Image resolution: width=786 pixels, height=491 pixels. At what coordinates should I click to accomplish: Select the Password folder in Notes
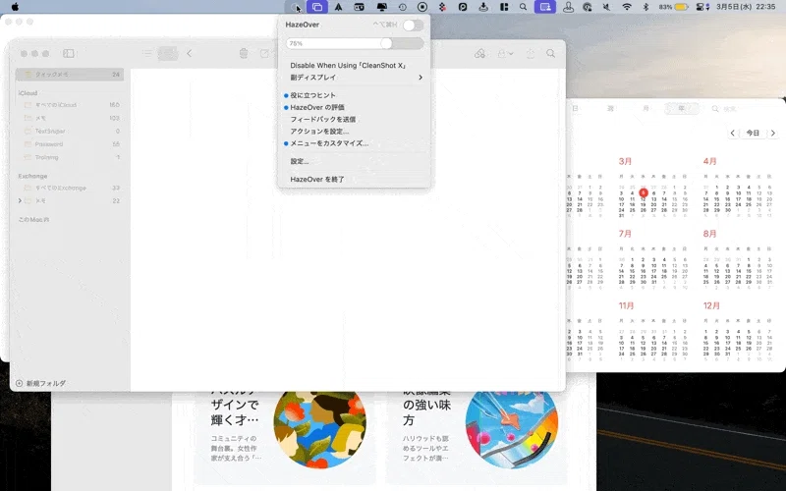[x=70, y=143]
